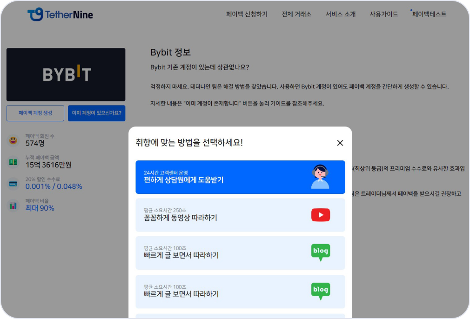470x319 pixels.
Task: Click the lower green blog icon
Action: click(320, 291)
